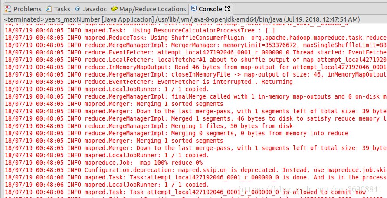
Task: Close the Console view via its X icon
Action: (227, 9)
